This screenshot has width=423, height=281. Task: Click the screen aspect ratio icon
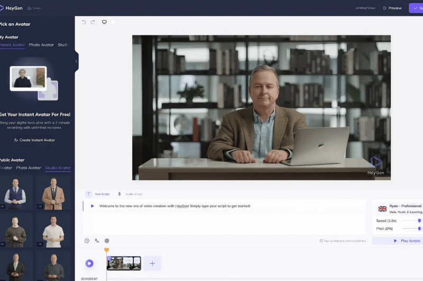[x=104, y=22]
